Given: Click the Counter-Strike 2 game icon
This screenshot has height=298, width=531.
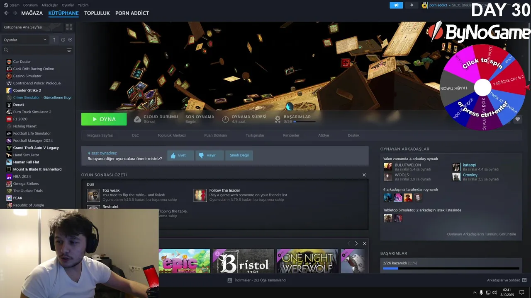Looking at the screenshot, I should coord(9,90).
